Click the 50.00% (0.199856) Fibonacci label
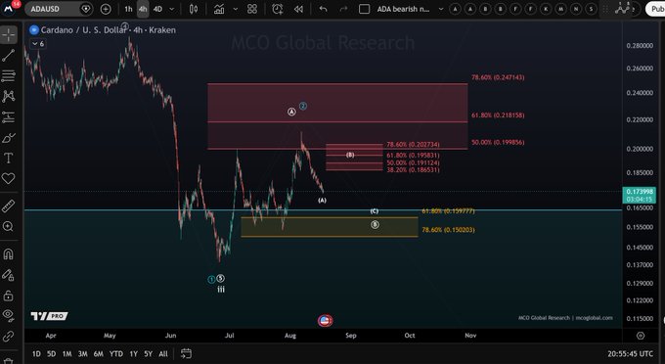This screenshot has height=364, width=665. [x=498, y=143]
